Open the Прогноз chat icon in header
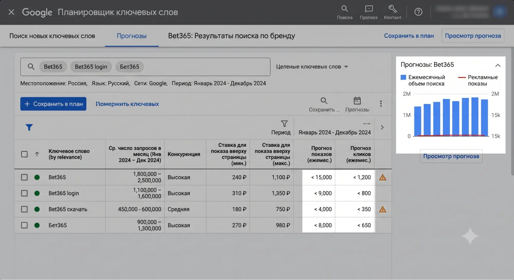Viewport: 514px width, 280px height. point(369,9)
